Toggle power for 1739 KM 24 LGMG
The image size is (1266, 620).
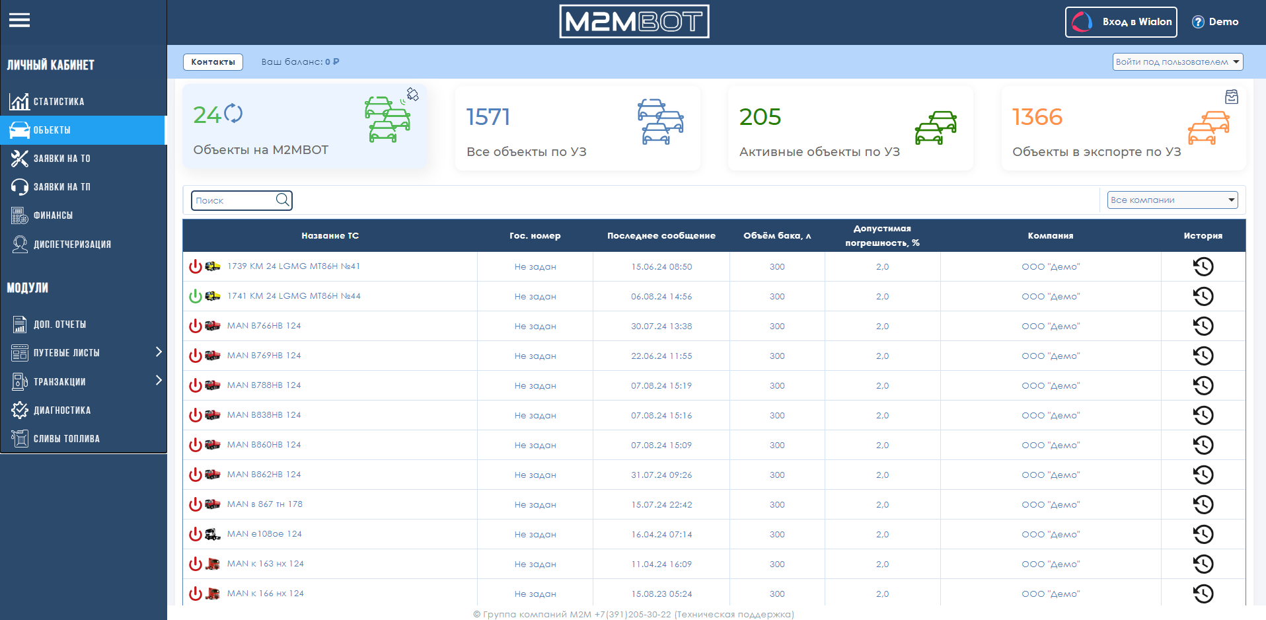(x=195, y=266)
